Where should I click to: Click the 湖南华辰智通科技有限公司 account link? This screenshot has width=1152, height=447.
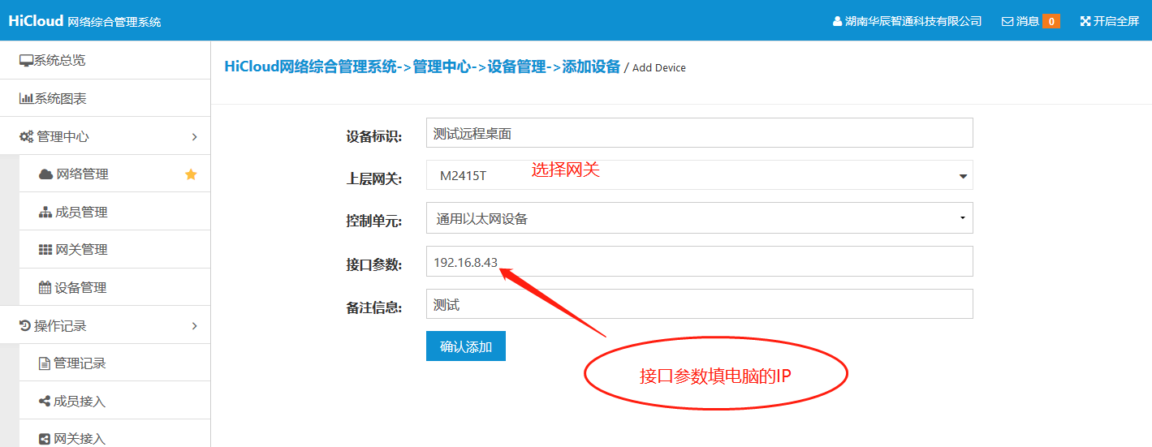(907, 21)
